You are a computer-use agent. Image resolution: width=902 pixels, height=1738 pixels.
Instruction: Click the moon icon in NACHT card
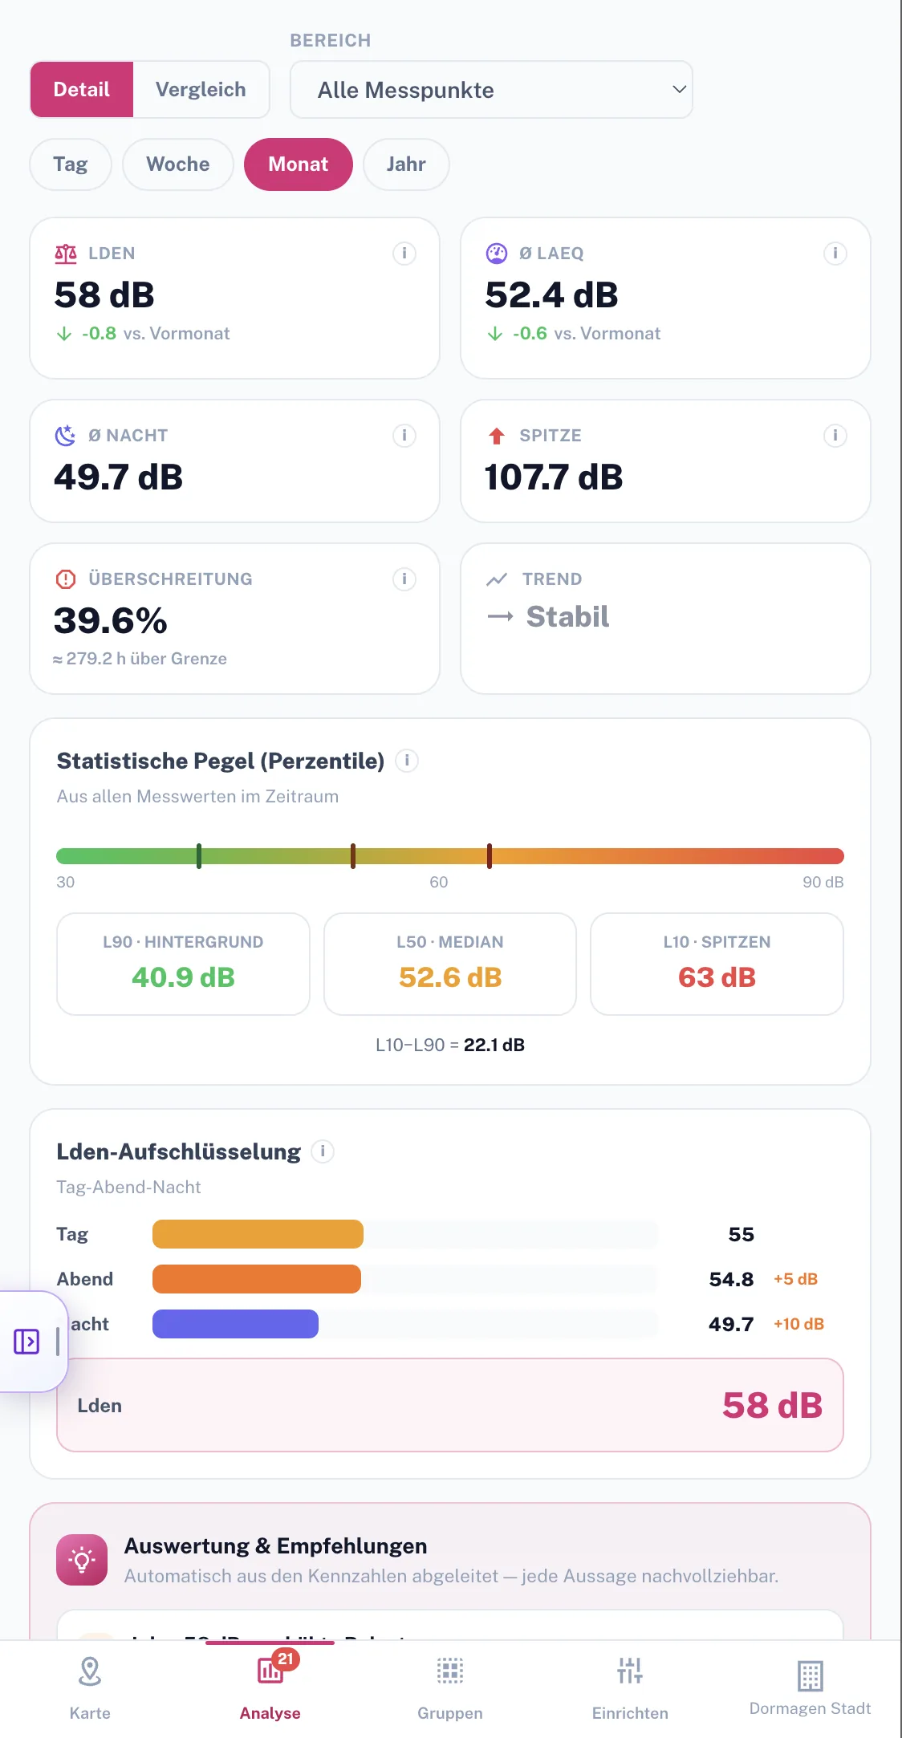point(65,436)
